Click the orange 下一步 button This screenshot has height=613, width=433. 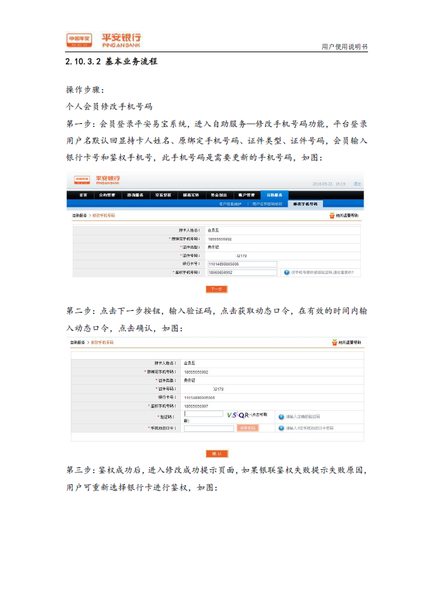point(216,289)
